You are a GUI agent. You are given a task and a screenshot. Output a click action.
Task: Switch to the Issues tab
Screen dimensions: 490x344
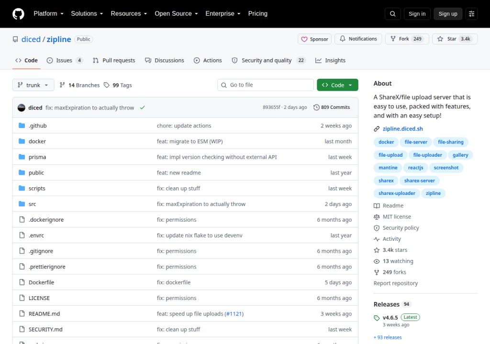65,60
